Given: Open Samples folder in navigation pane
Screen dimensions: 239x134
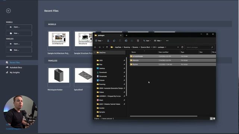Looking at the screenshot, I should pyautogui.click(x=102, y=112).
